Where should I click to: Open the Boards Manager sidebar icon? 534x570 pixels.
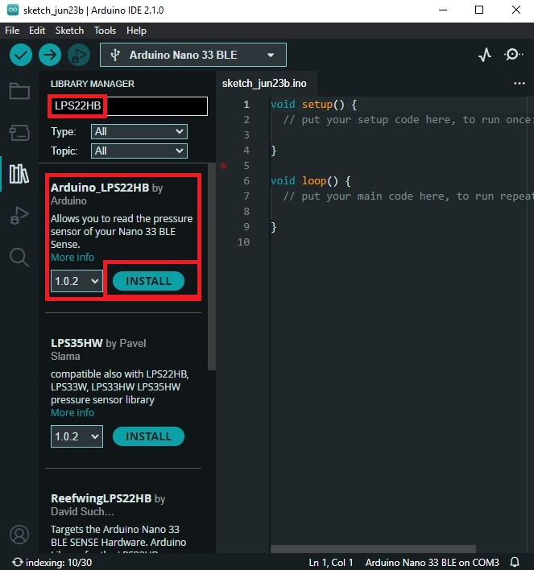(x=19, y=133)
